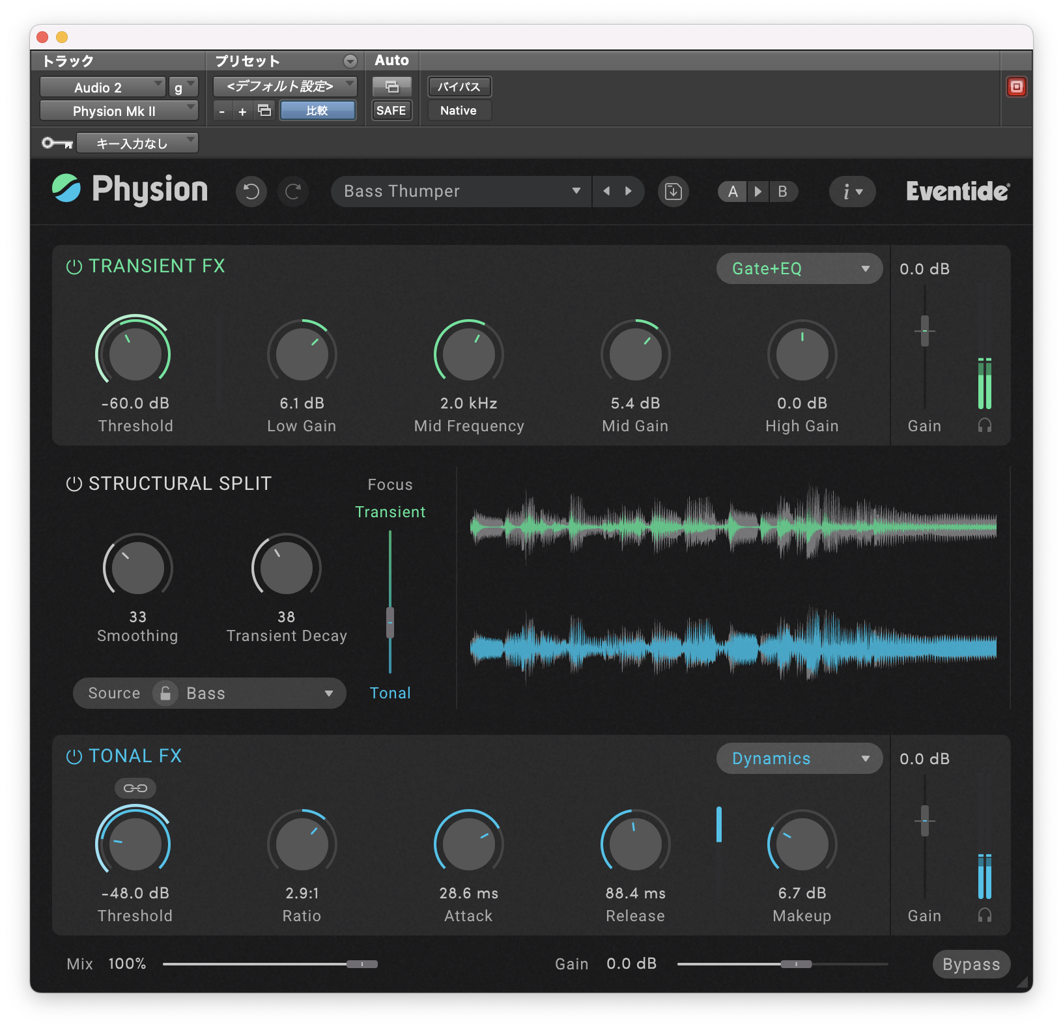Save the current preset with the save icon
The height and width of the screenshot is (1028, 1063).
coord(673,192)
